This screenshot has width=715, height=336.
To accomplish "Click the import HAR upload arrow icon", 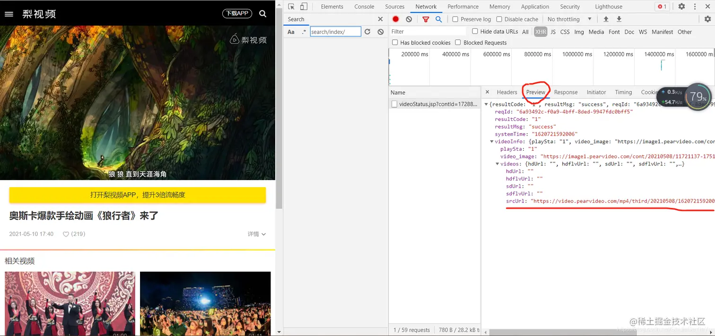I will coord(606,19).
